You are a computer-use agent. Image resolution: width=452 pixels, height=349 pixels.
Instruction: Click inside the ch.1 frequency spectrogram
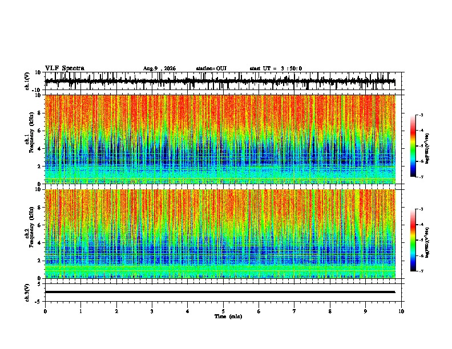coord(220,139)
